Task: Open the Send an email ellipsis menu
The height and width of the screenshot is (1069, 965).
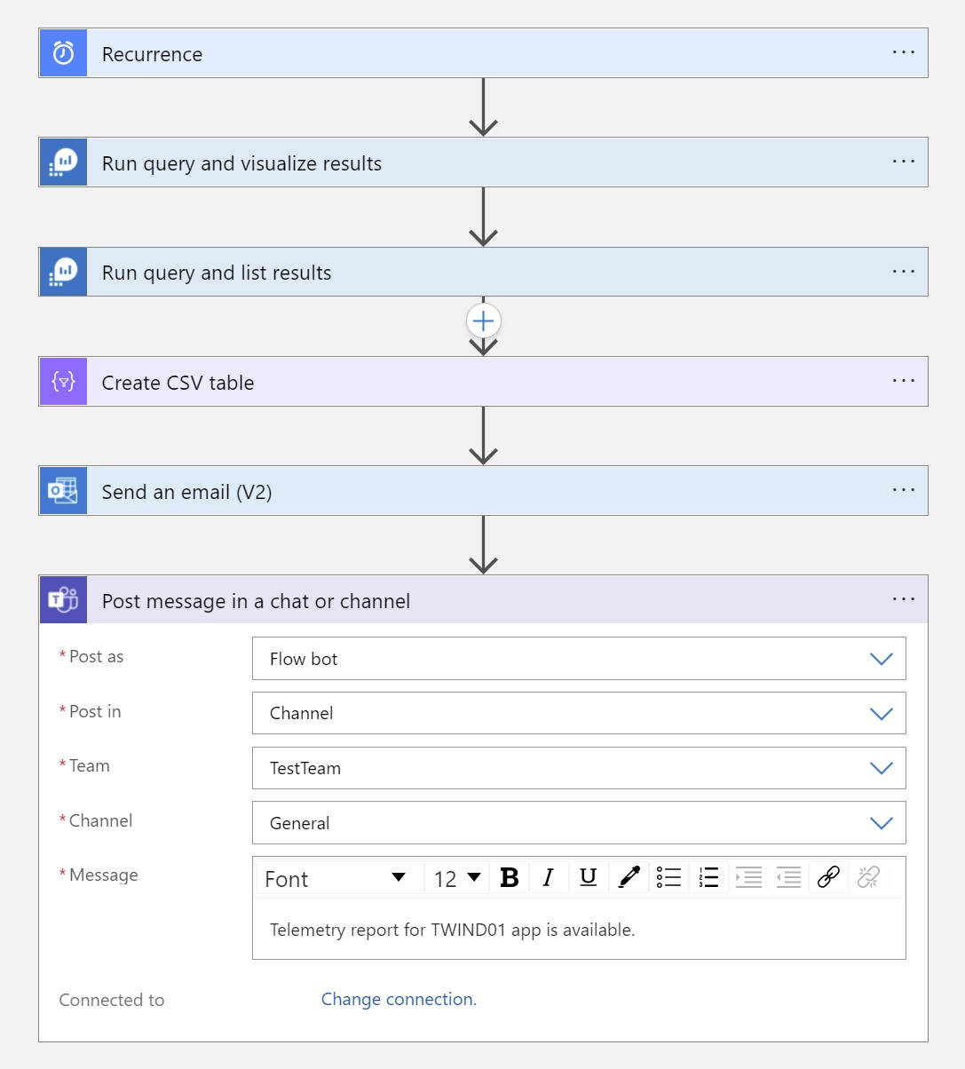Action: [903, 490]
